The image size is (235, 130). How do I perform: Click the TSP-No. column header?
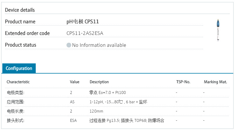183,82
